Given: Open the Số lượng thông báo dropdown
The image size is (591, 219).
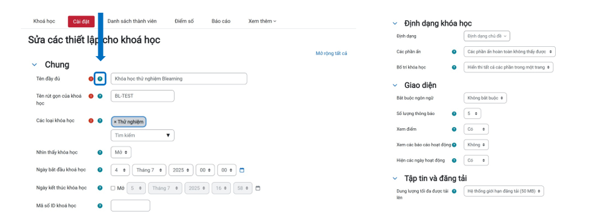Looking at the screenshot, I should click(472, 113).
